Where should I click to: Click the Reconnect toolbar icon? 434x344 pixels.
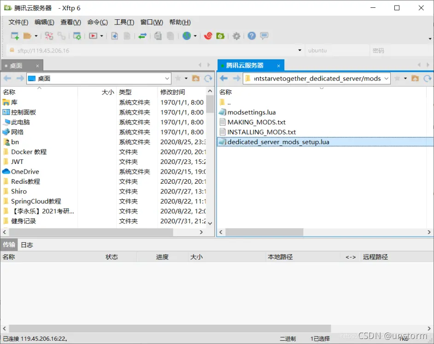(49, 36)
